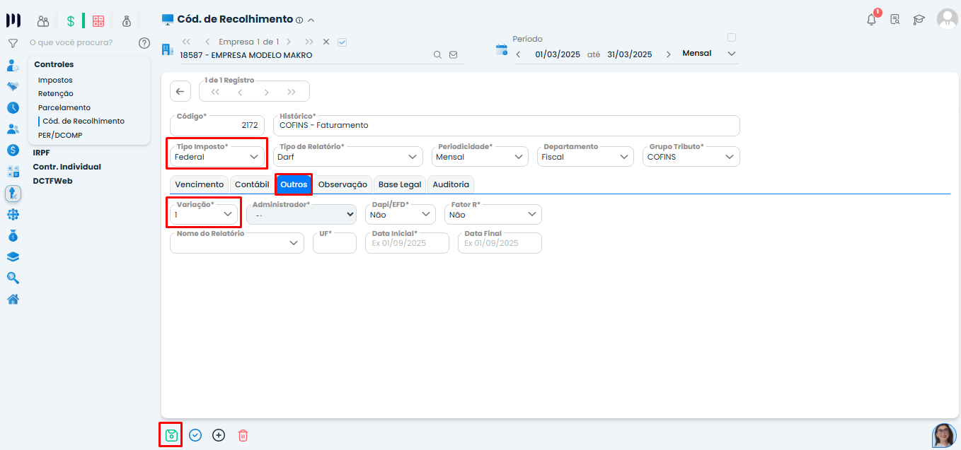
Task: Click the company search magnifier icon
Action: coord(437,54)
